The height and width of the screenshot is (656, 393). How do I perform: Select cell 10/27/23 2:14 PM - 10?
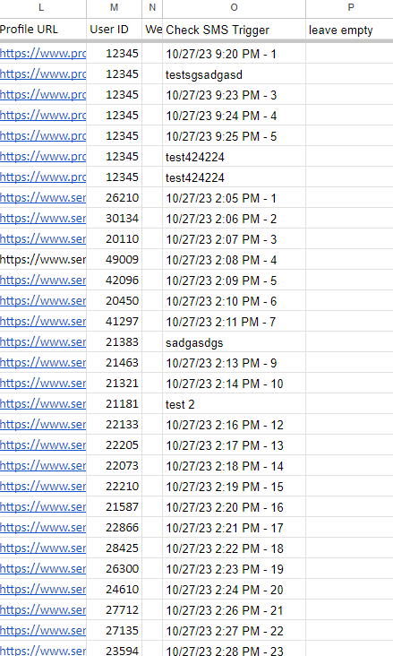coord(235,384)
